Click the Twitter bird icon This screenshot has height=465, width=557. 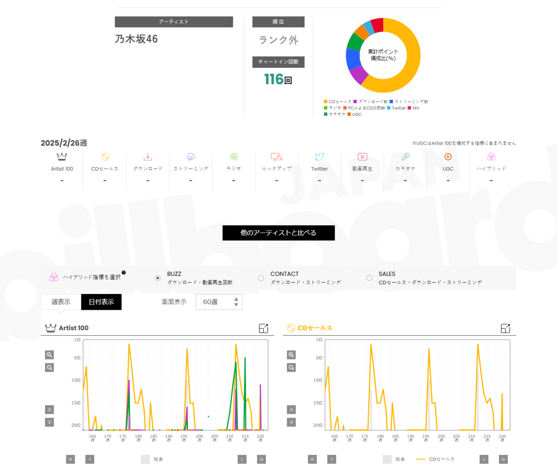point(319,157)
